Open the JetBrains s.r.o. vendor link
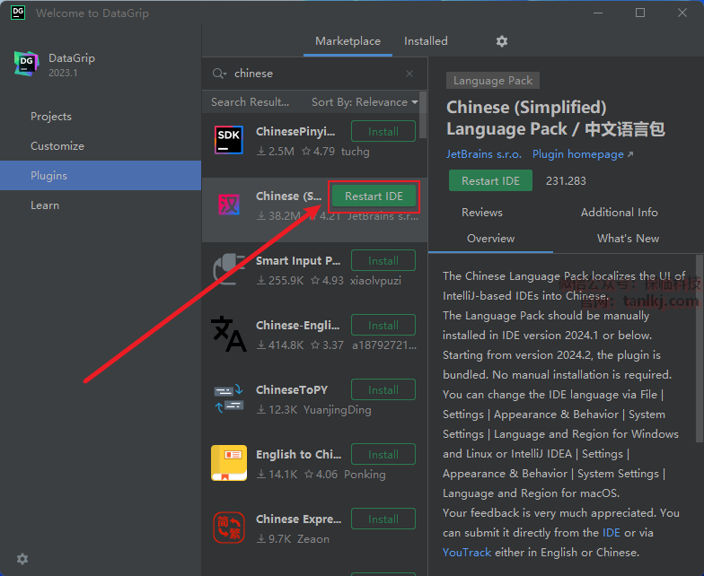 (x=484, y=154)
